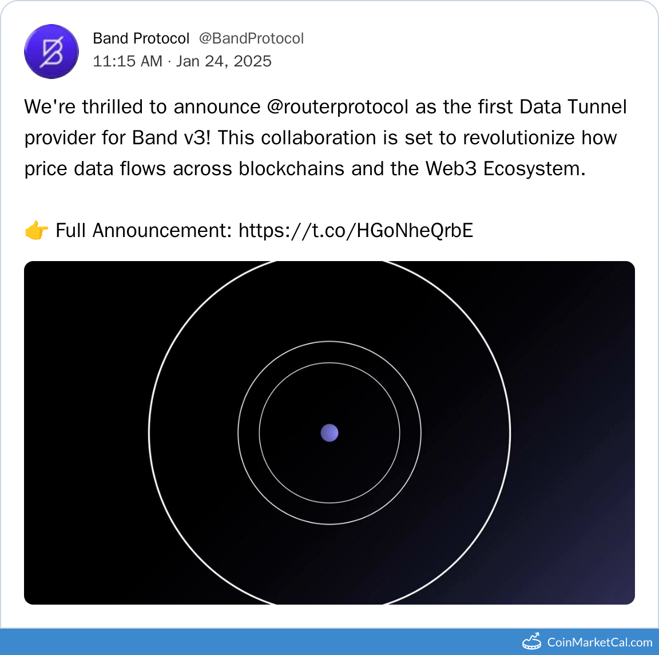The image size is (659, 655).
Task: Click the outermost white ring in image
Action: pyautogui.click(x=149, y=433)
